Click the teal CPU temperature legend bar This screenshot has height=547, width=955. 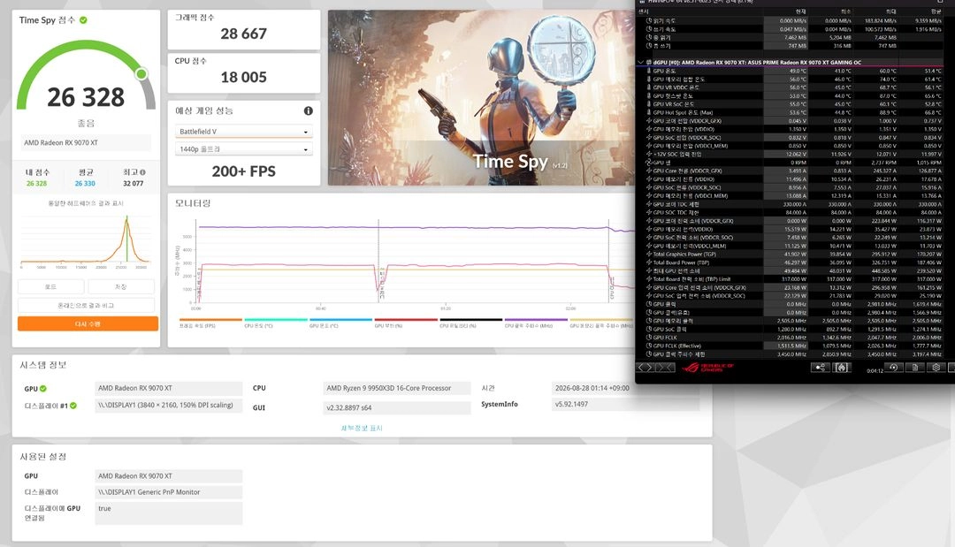pos(275,319)
